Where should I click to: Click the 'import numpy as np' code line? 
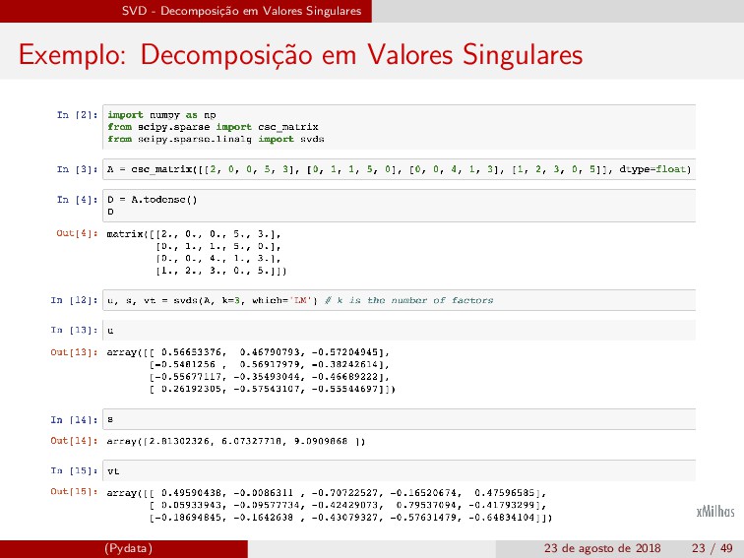161,115
